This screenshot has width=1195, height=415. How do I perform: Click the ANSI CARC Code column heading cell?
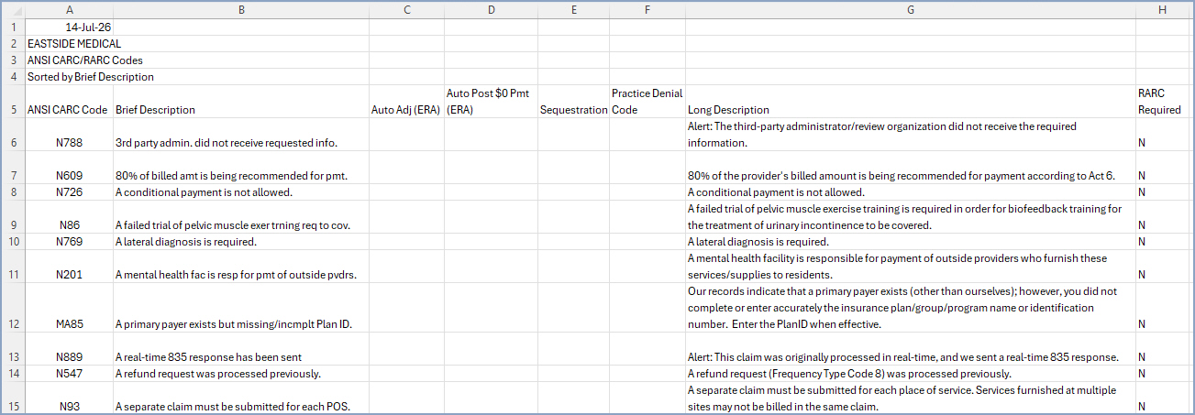click(70, 102)
